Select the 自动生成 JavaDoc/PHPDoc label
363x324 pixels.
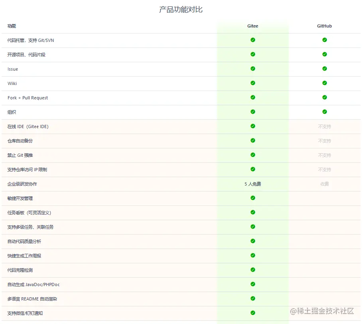point(34,284)
